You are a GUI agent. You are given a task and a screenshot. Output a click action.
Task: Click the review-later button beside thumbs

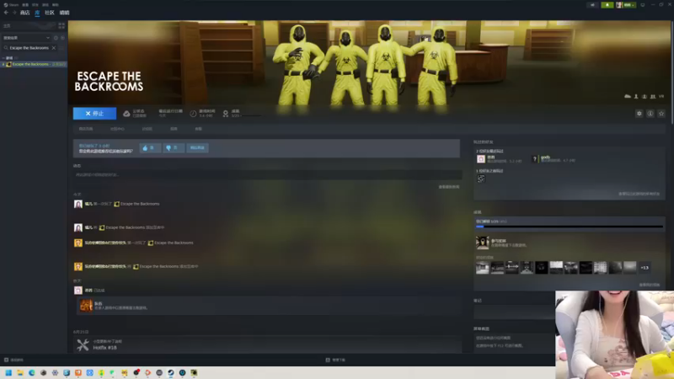[197, 148]
